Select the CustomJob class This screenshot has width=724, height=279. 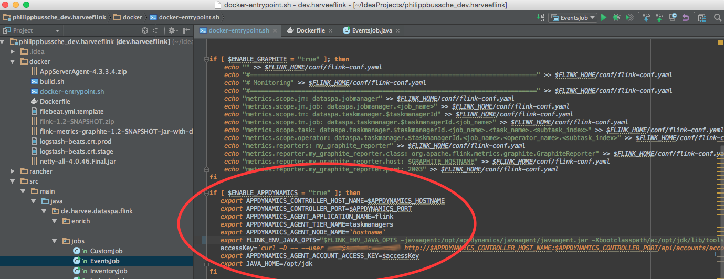(x=97, y=251)
